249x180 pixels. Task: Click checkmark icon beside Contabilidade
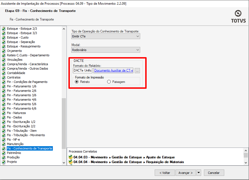point(4,73)
